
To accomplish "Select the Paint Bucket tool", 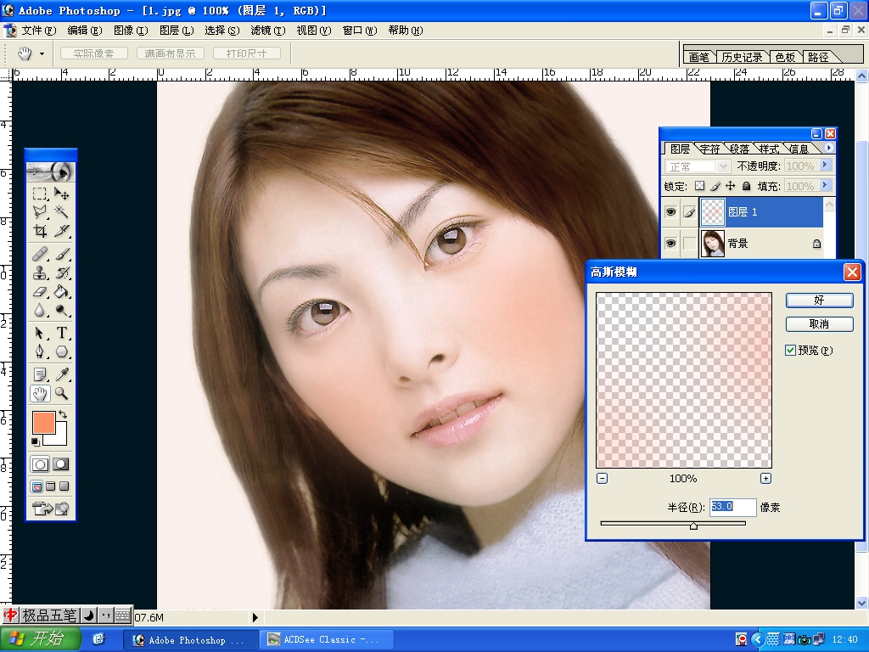I will (x=61, y=292).
